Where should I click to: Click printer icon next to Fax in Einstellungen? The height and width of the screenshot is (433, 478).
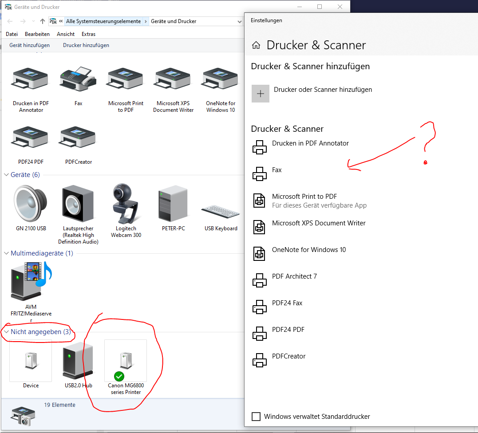pos(260,174)
